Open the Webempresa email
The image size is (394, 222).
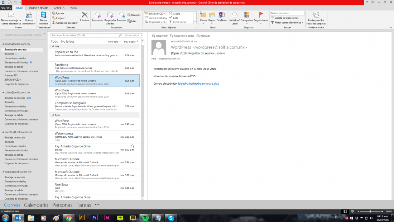(95, 137)
